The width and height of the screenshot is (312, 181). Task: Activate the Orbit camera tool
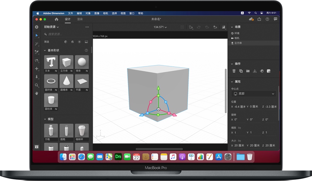(36, 61)
